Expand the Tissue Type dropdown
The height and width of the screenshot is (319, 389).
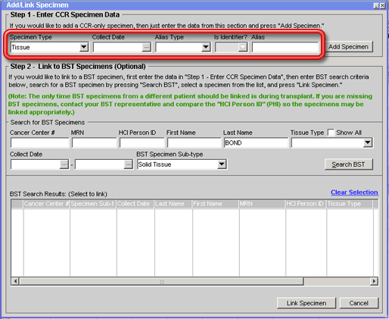coord(368,142)
